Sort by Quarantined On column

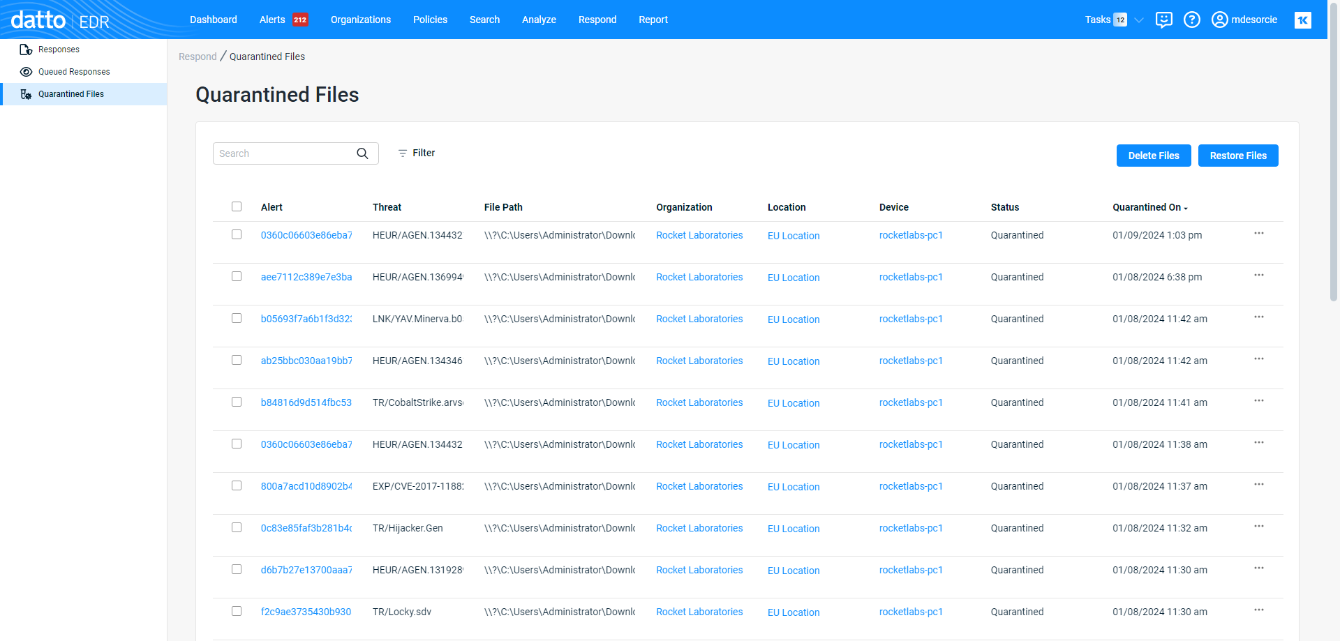coord(1150,207)
